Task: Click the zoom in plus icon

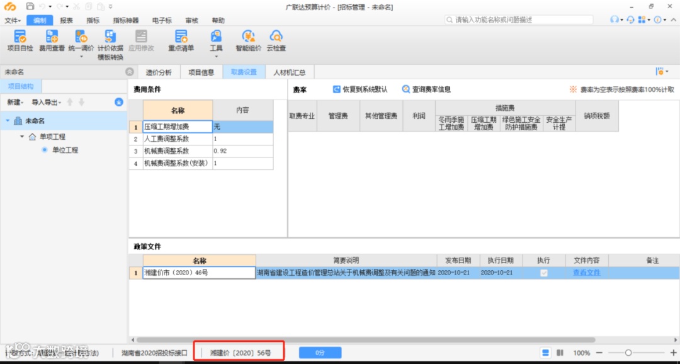Action: 674,353
